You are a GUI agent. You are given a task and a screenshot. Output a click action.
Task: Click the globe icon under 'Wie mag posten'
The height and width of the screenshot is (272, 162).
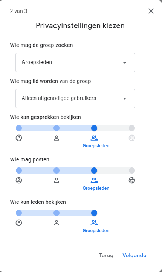(x=132, y=181)
